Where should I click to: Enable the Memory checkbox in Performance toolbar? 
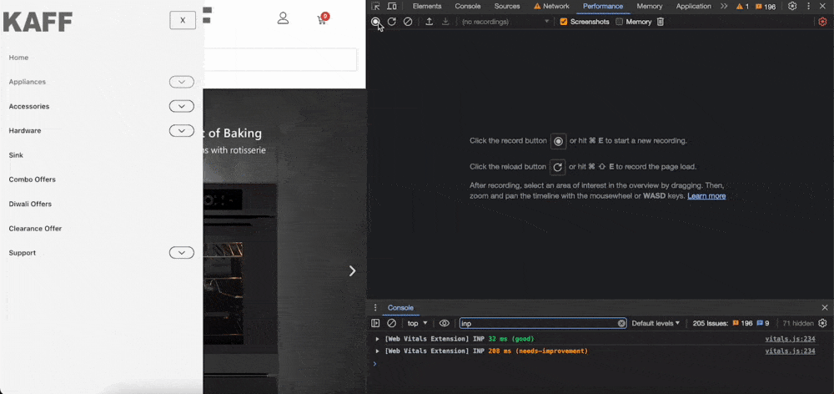(x=619, y=22)
